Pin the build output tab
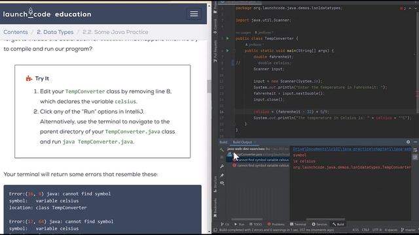The image size is (419, 235). [222, 175]
